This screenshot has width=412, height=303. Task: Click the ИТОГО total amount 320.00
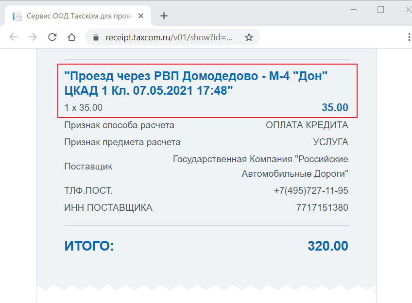(327, 246)
